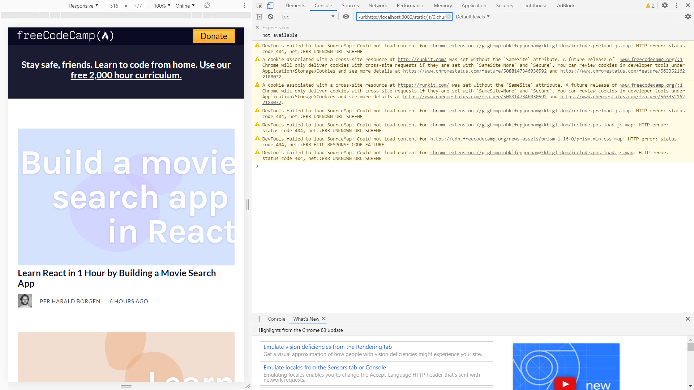This screenshot has height=390, width=694.
Task: Open the DevTools kebab menu
Action: tap(676, 5)
